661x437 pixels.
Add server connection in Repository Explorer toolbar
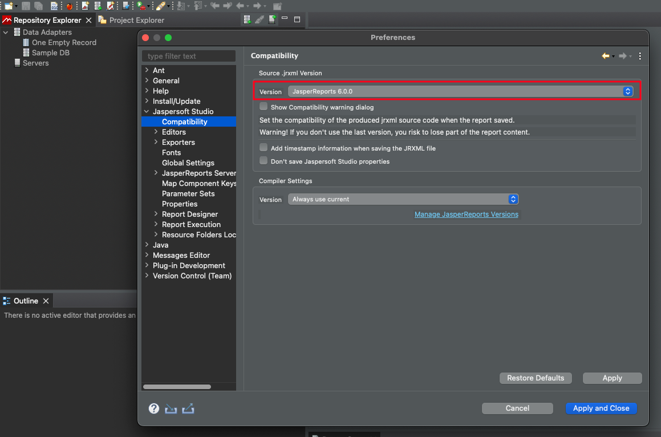coord(272,19)
